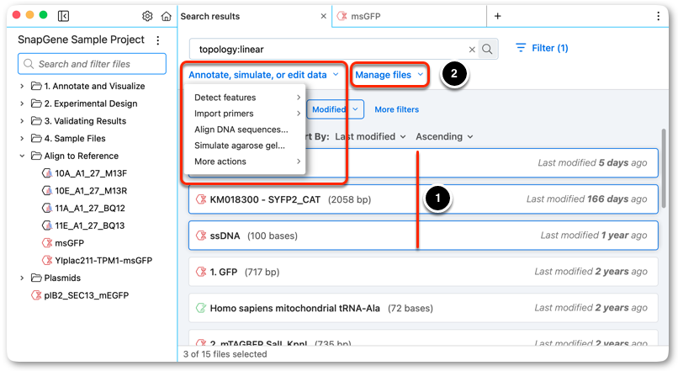
Task: Select the Plasmids folder icon
Action: click(36, 278)
